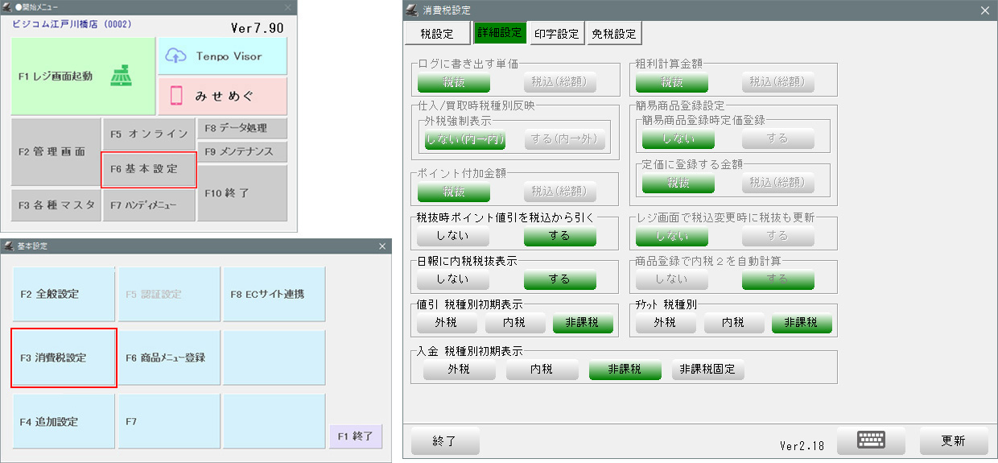Select 税抜 for ポイント付加金額
Screen dimensions: 998x463
[x=454, y=192]
